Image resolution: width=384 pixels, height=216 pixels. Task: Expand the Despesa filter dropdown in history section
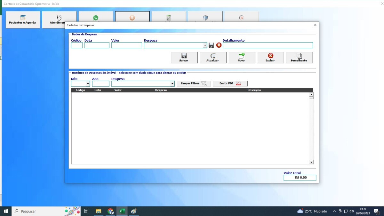(x=172, y=84)
